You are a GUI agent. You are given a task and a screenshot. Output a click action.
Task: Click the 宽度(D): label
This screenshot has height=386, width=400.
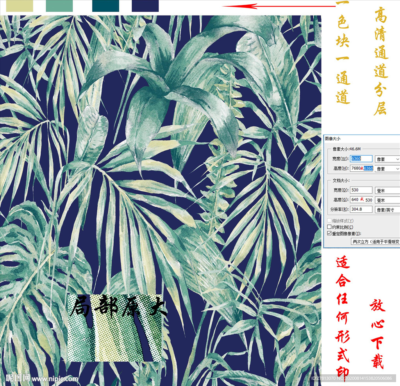(341, 190)
